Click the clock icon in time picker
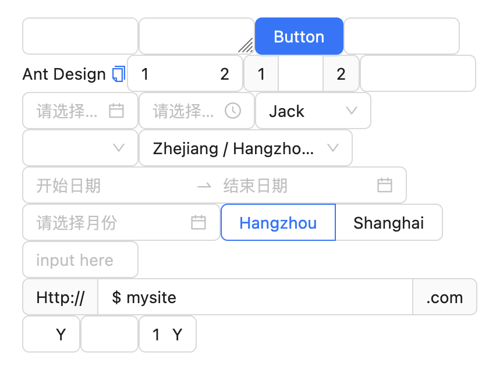489x377 pixels. (x=233, y=111)
